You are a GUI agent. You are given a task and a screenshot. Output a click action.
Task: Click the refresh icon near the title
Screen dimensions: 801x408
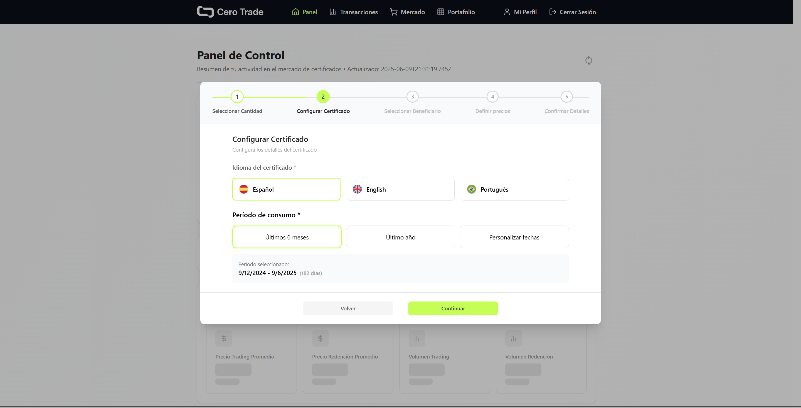click(589, 60)
